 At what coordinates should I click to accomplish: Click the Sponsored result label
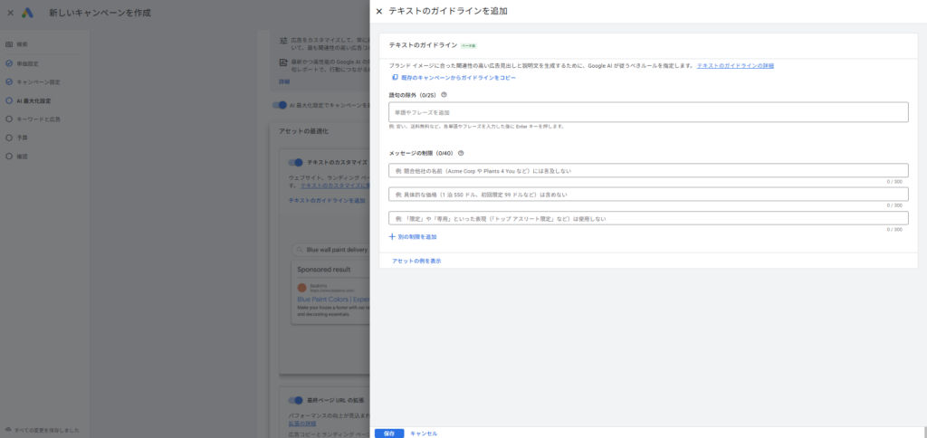pyautogui.click(x=324, y=270)
